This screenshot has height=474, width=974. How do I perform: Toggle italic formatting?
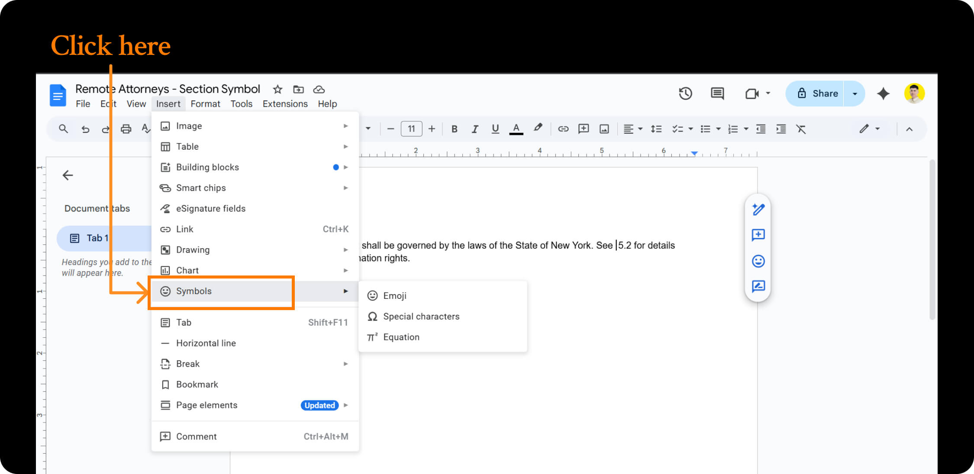475,129
